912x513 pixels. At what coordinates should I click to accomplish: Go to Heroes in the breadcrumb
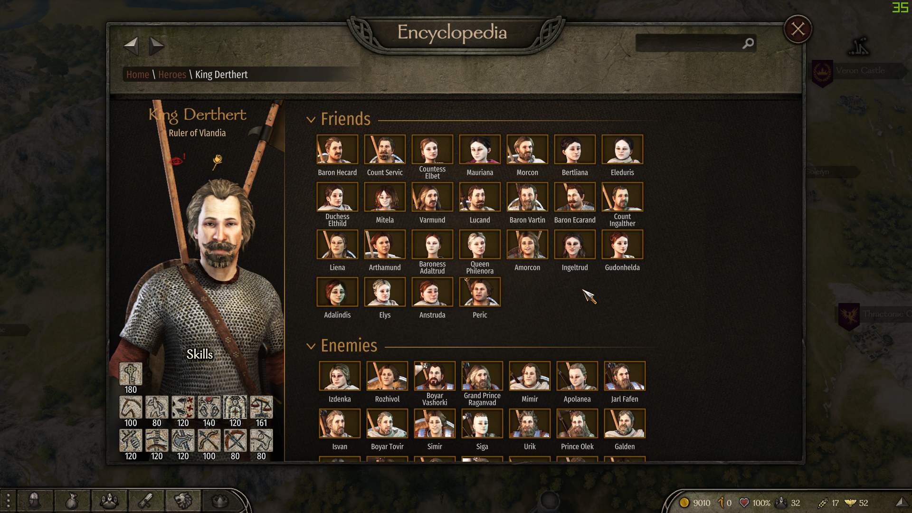pyautogui.click(x=172, y=75)
